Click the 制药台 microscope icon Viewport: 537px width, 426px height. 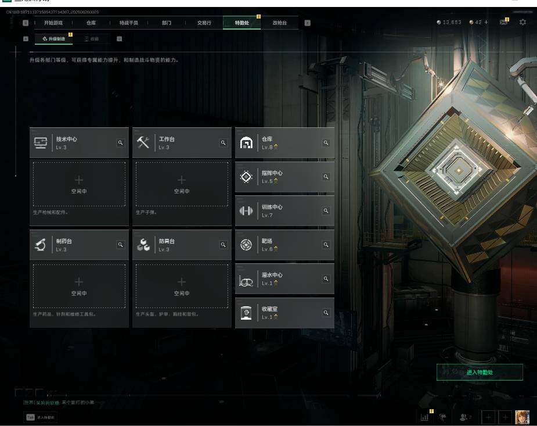point(41,245)
